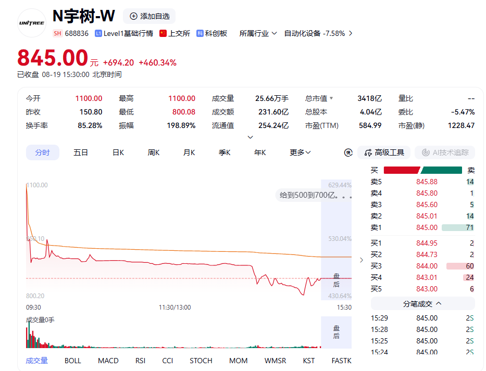Select MOM indicator tab

tap(239, 361)
